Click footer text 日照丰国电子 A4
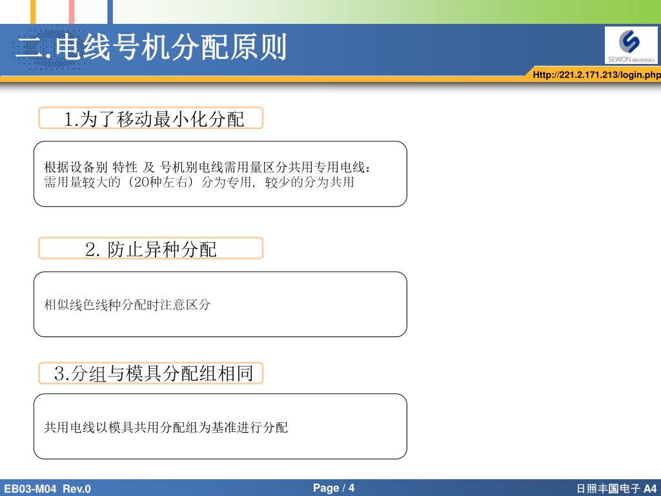The height and width of the screenshot is (496, 661). point(616,489)
